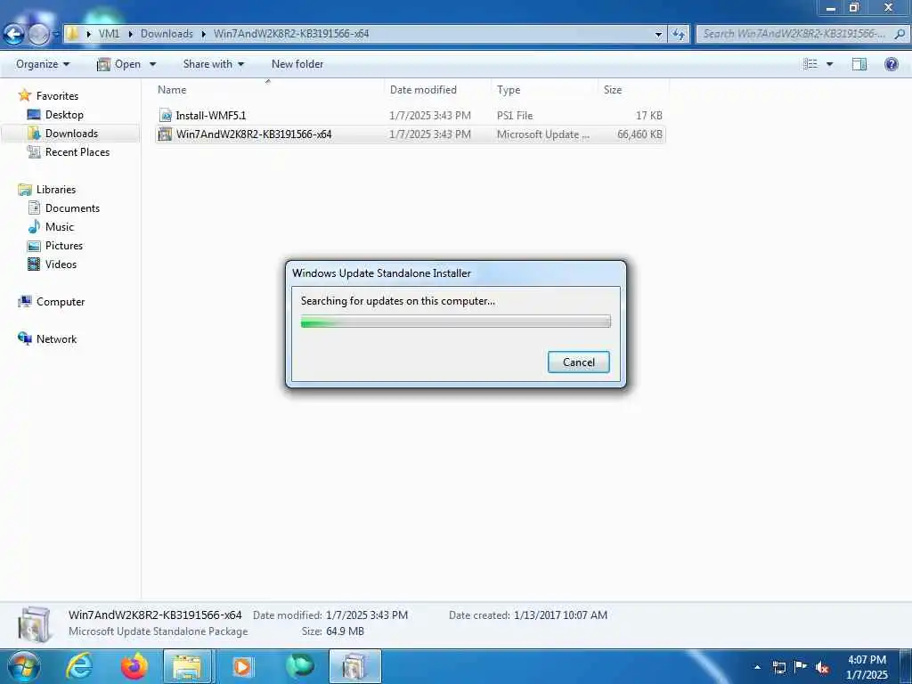Image resolution: width=912 pixels, height=684 pixels.
Task: Open the Documents library
Action: (x=72, y=208)
